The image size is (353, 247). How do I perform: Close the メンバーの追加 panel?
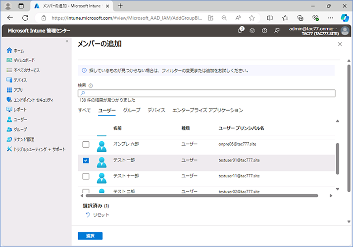(x=340, y=44)
